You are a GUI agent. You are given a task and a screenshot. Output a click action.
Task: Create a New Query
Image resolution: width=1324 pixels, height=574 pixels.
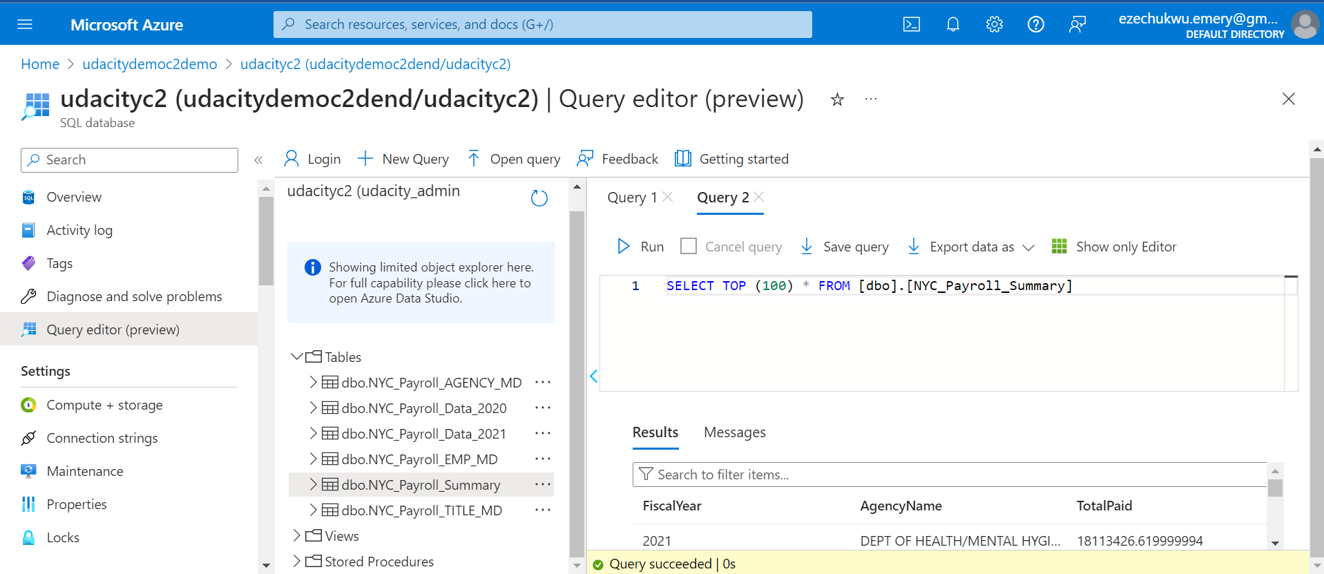(x=403, y=159)
